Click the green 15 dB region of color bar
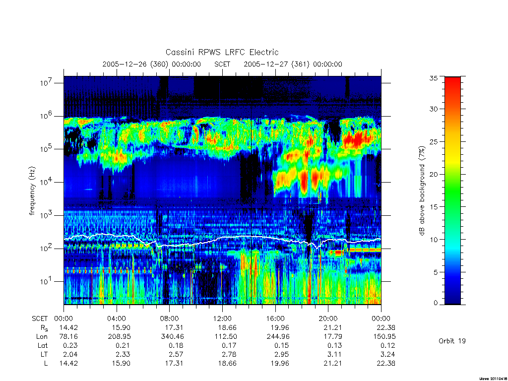This screenshot has height=381, width=508. tap(452, 206)
